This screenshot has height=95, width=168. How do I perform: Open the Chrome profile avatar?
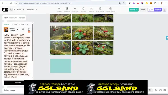click(x=162, y=3)
